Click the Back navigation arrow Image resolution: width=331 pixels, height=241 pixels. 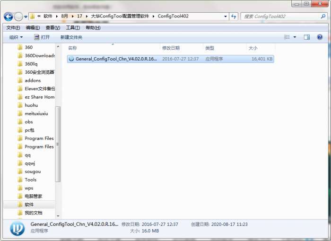[x=9, y=17]
